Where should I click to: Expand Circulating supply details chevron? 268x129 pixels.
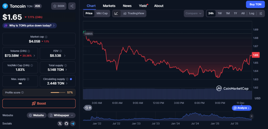[x=67, y=83]
